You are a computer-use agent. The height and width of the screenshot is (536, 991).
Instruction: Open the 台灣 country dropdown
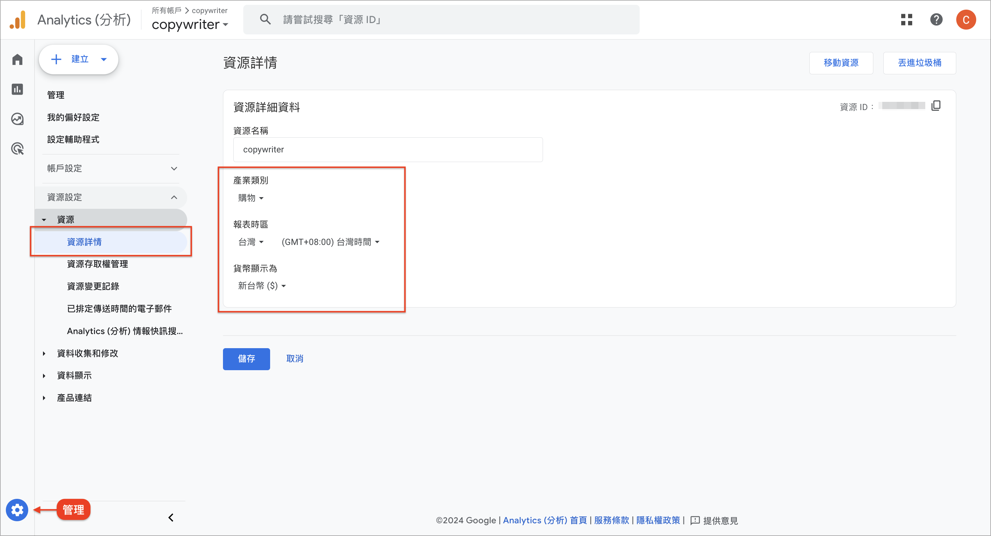(251, 242)
